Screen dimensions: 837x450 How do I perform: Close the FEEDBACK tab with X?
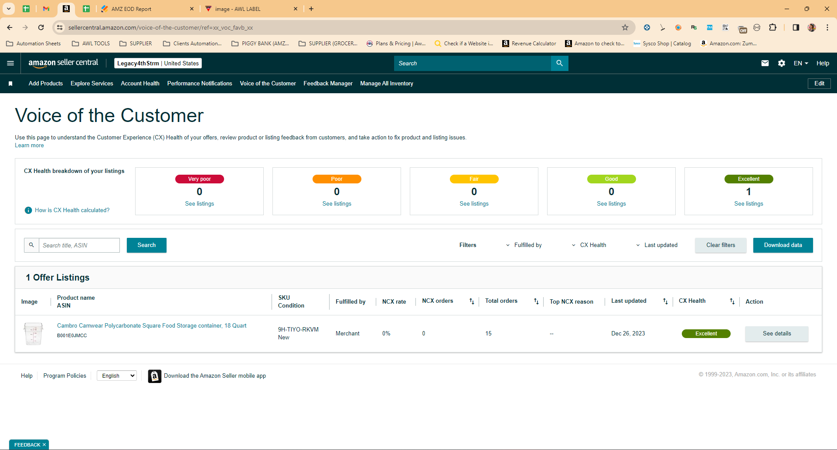coord(44,445)
